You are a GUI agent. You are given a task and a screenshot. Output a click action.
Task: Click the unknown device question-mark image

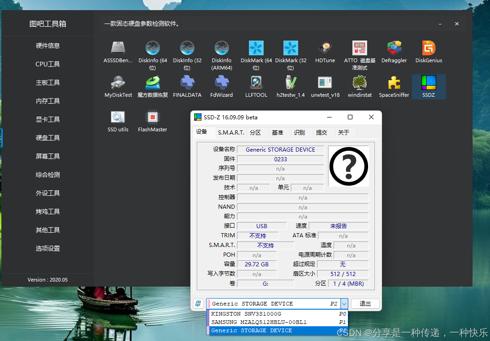[348, 166]
